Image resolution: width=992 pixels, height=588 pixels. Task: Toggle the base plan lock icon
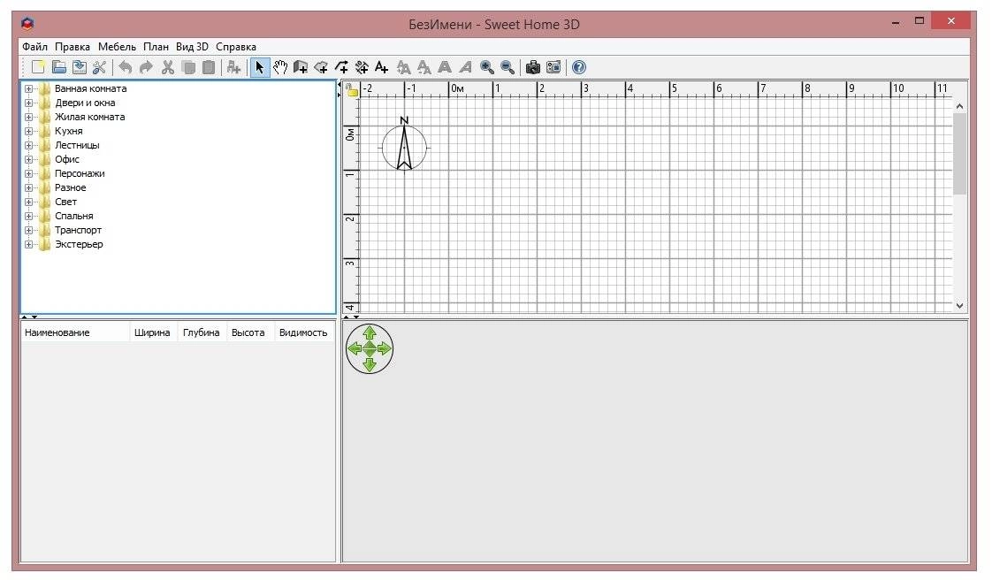[x=352, y=90]
